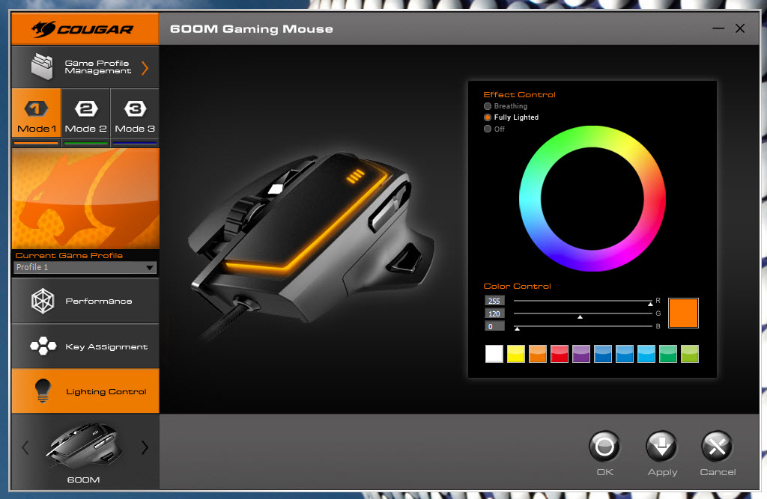Choose the lime green preset swatch
This screenshot has width=767, height=499.
coord(690,354)
